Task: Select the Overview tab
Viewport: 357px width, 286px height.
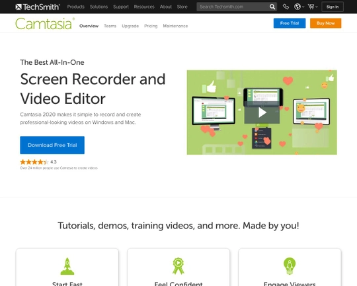Action: [89, 26]
